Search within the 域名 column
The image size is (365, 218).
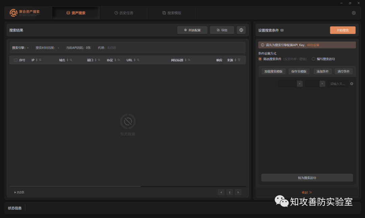click(x=71, y=60)
